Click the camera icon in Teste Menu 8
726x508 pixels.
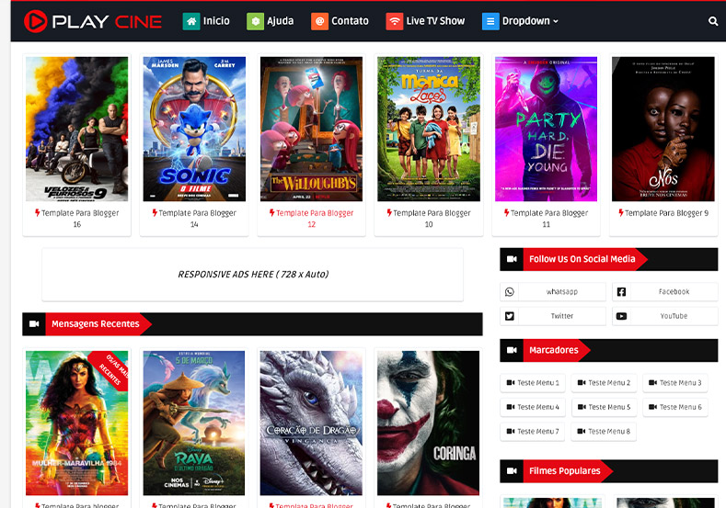[x=582, y=431]
